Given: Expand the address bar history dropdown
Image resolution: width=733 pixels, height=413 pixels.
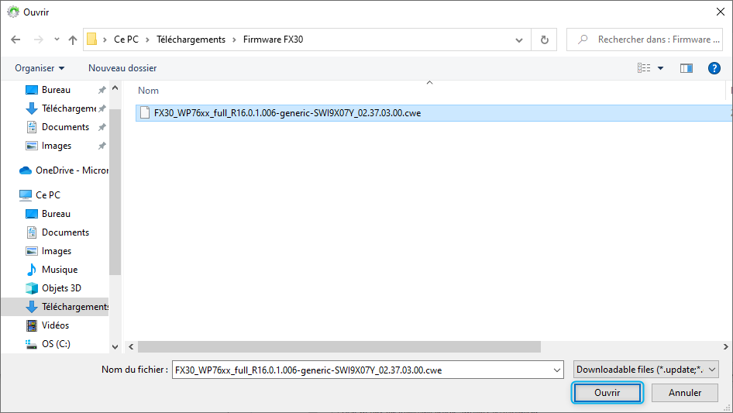Looking at the screenshot, I should tap(519, 40).
